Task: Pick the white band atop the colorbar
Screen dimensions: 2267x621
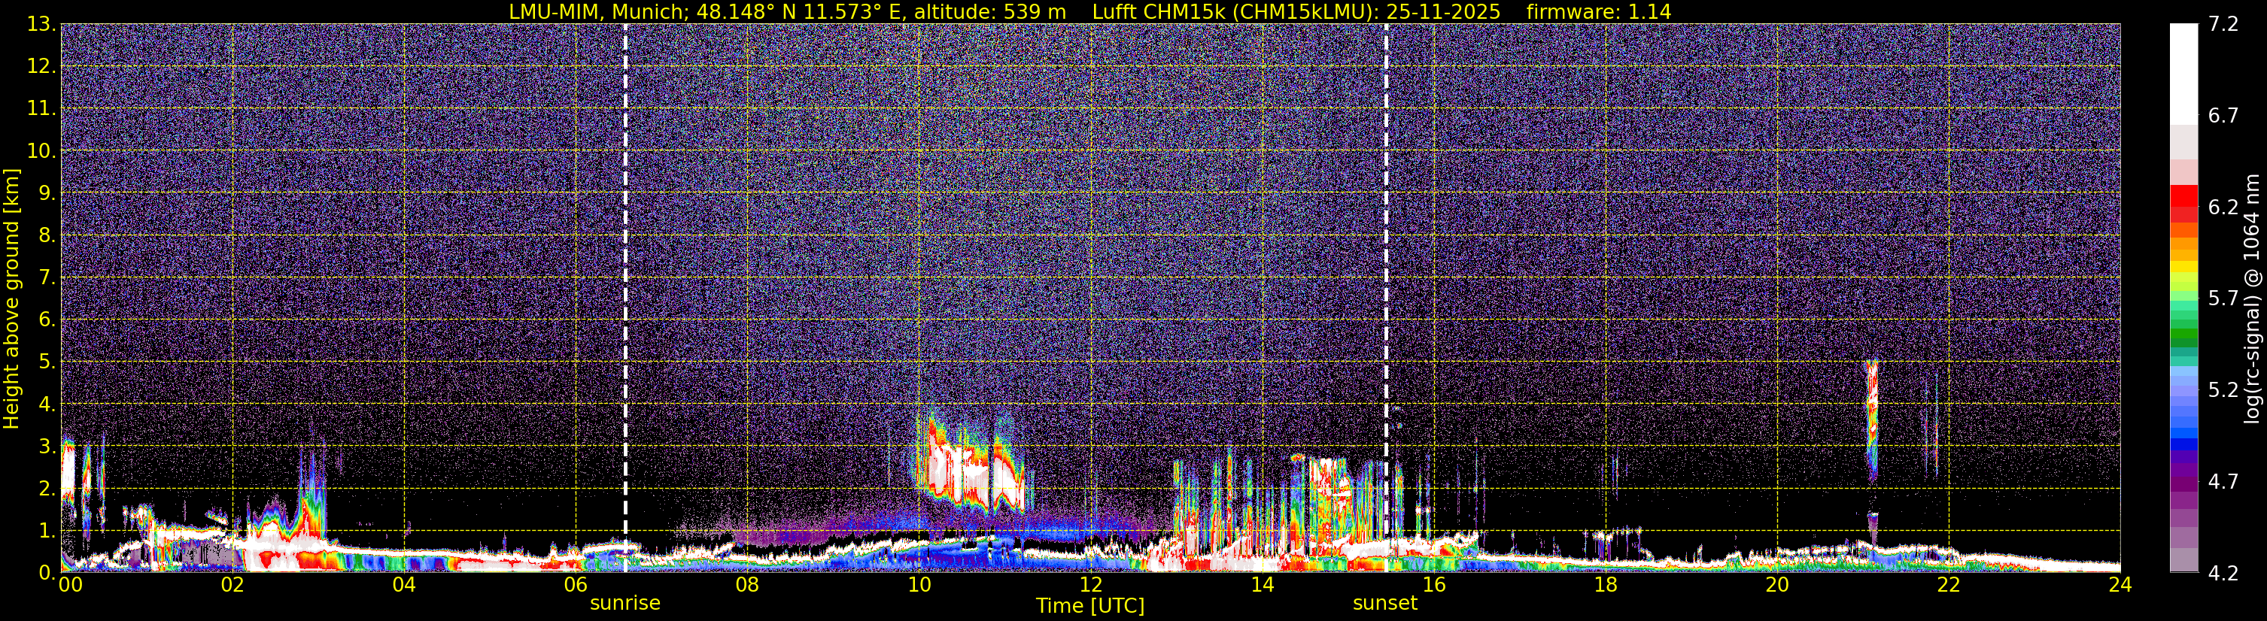Action: [x=2183, y=74]
